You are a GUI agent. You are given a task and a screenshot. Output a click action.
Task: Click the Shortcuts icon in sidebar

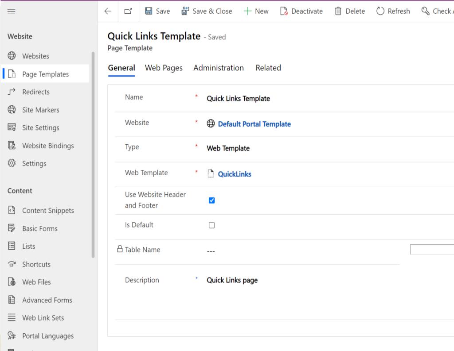12,264
